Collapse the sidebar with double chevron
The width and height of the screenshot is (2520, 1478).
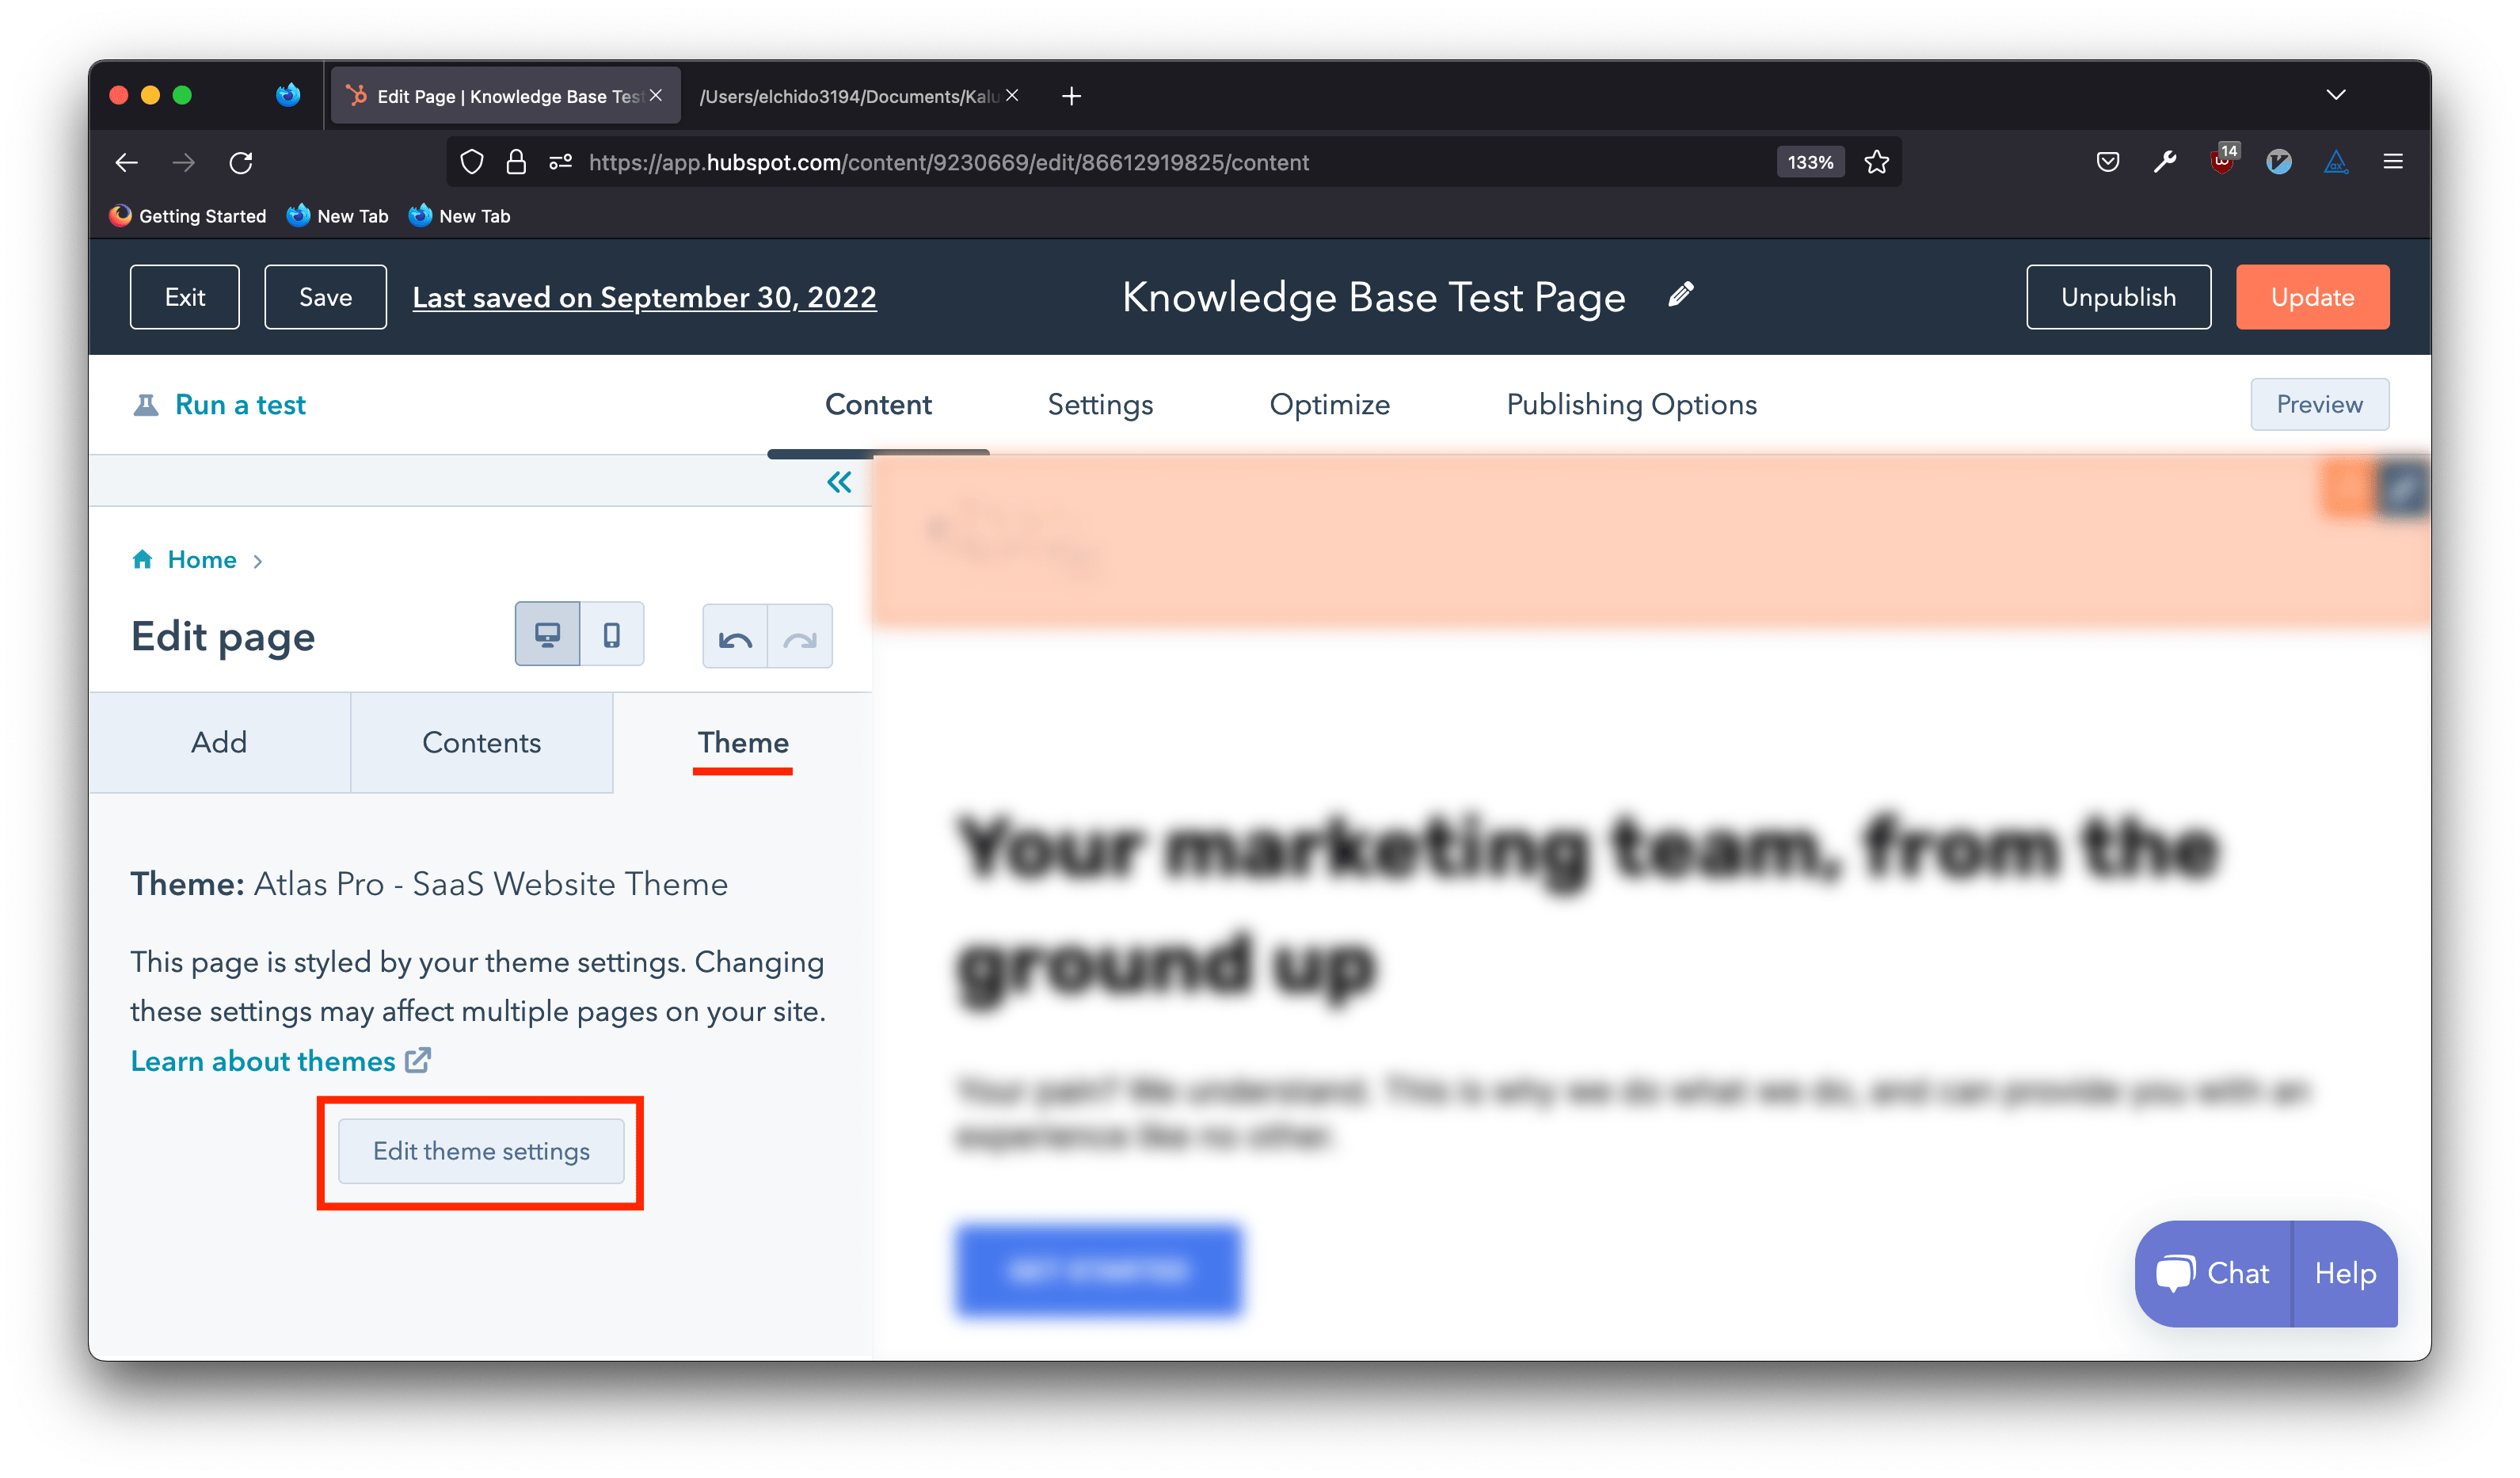pyautogui.click(x=839, y=482)
